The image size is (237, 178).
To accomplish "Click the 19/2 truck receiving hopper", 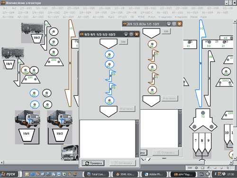I will point(60,135).
